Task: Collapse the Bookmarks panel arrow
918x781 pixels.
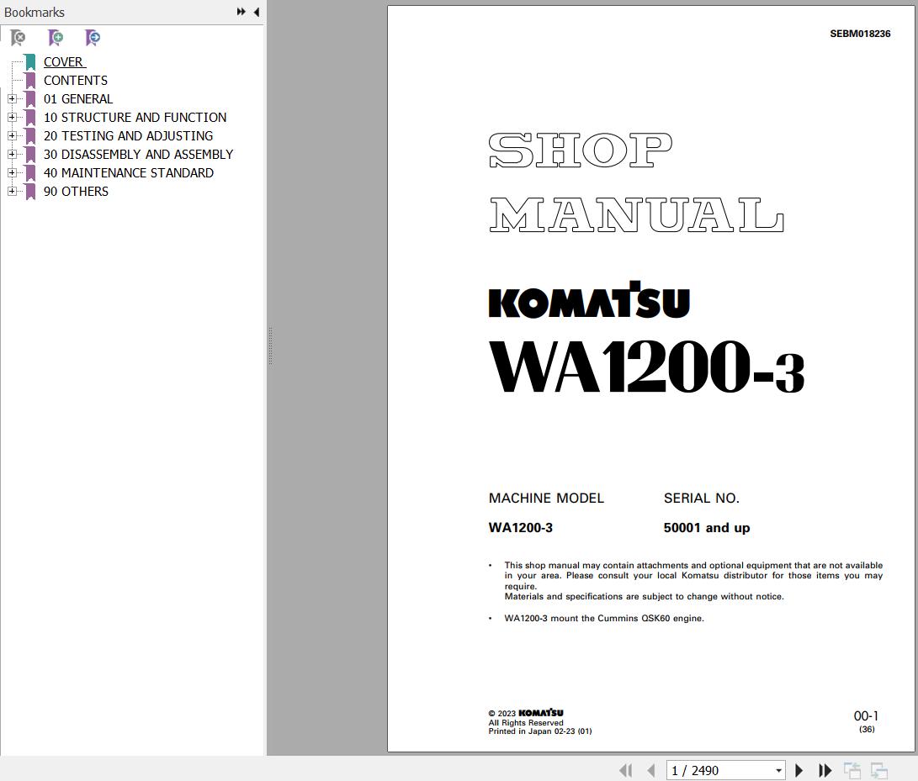Action: (257, 12)
